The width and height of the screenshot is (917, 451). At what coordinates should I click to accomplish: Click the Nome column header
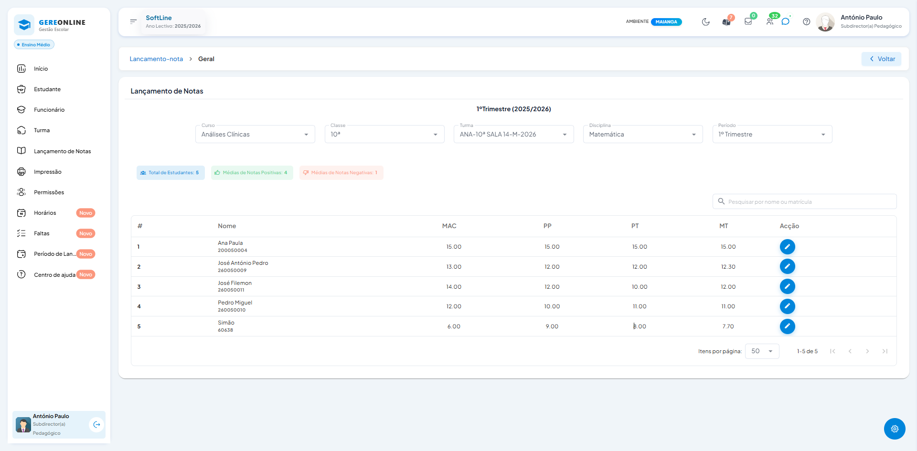(x=227, y=226)
